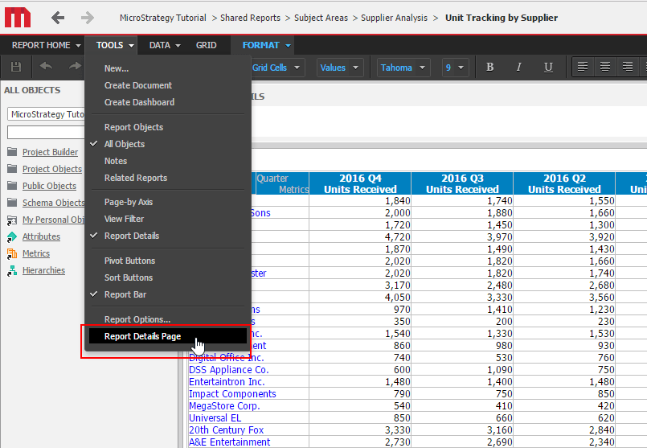Open the Tahoma font dropdown
Viewport: 647px width, 448px height.
pos(403,68)
